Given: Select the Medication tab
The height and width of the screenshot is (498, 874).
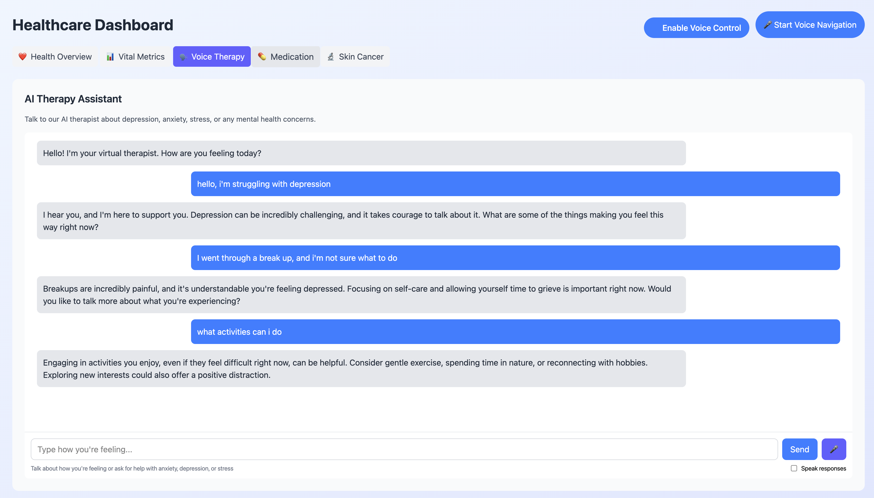Looking at the screenshot, I should tap(286, 56).
